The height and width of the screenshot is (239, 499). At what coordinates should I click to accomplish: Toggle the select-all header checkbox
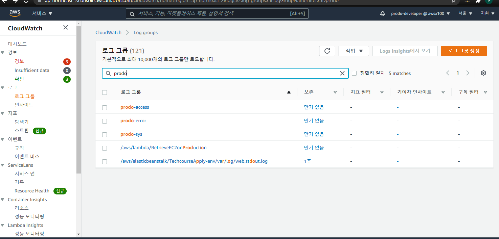[105, 92]
